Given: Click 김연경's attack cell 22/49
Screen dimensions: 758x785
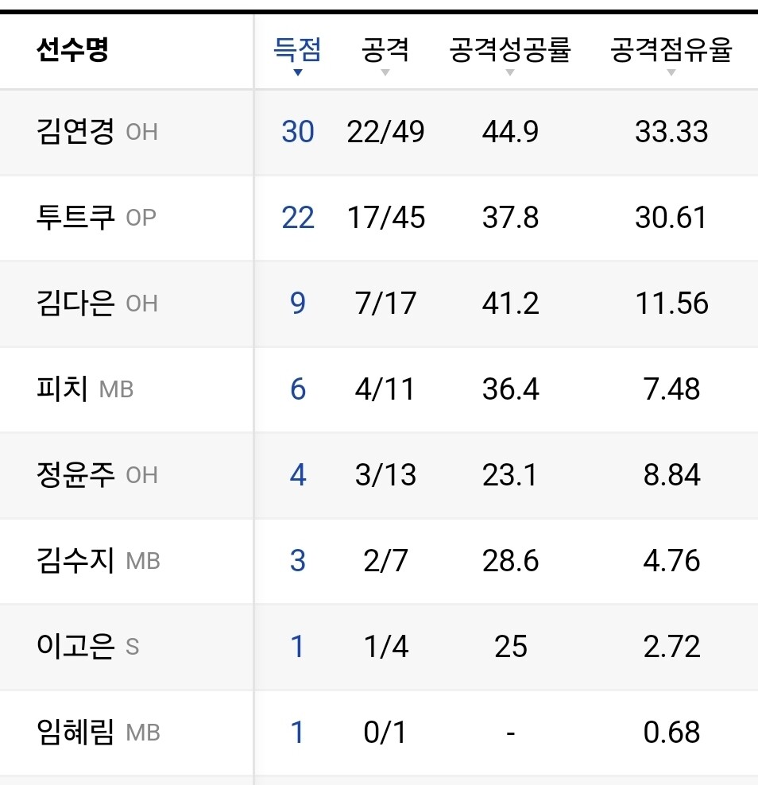Looking at the screenshot, I should point(385,131).
